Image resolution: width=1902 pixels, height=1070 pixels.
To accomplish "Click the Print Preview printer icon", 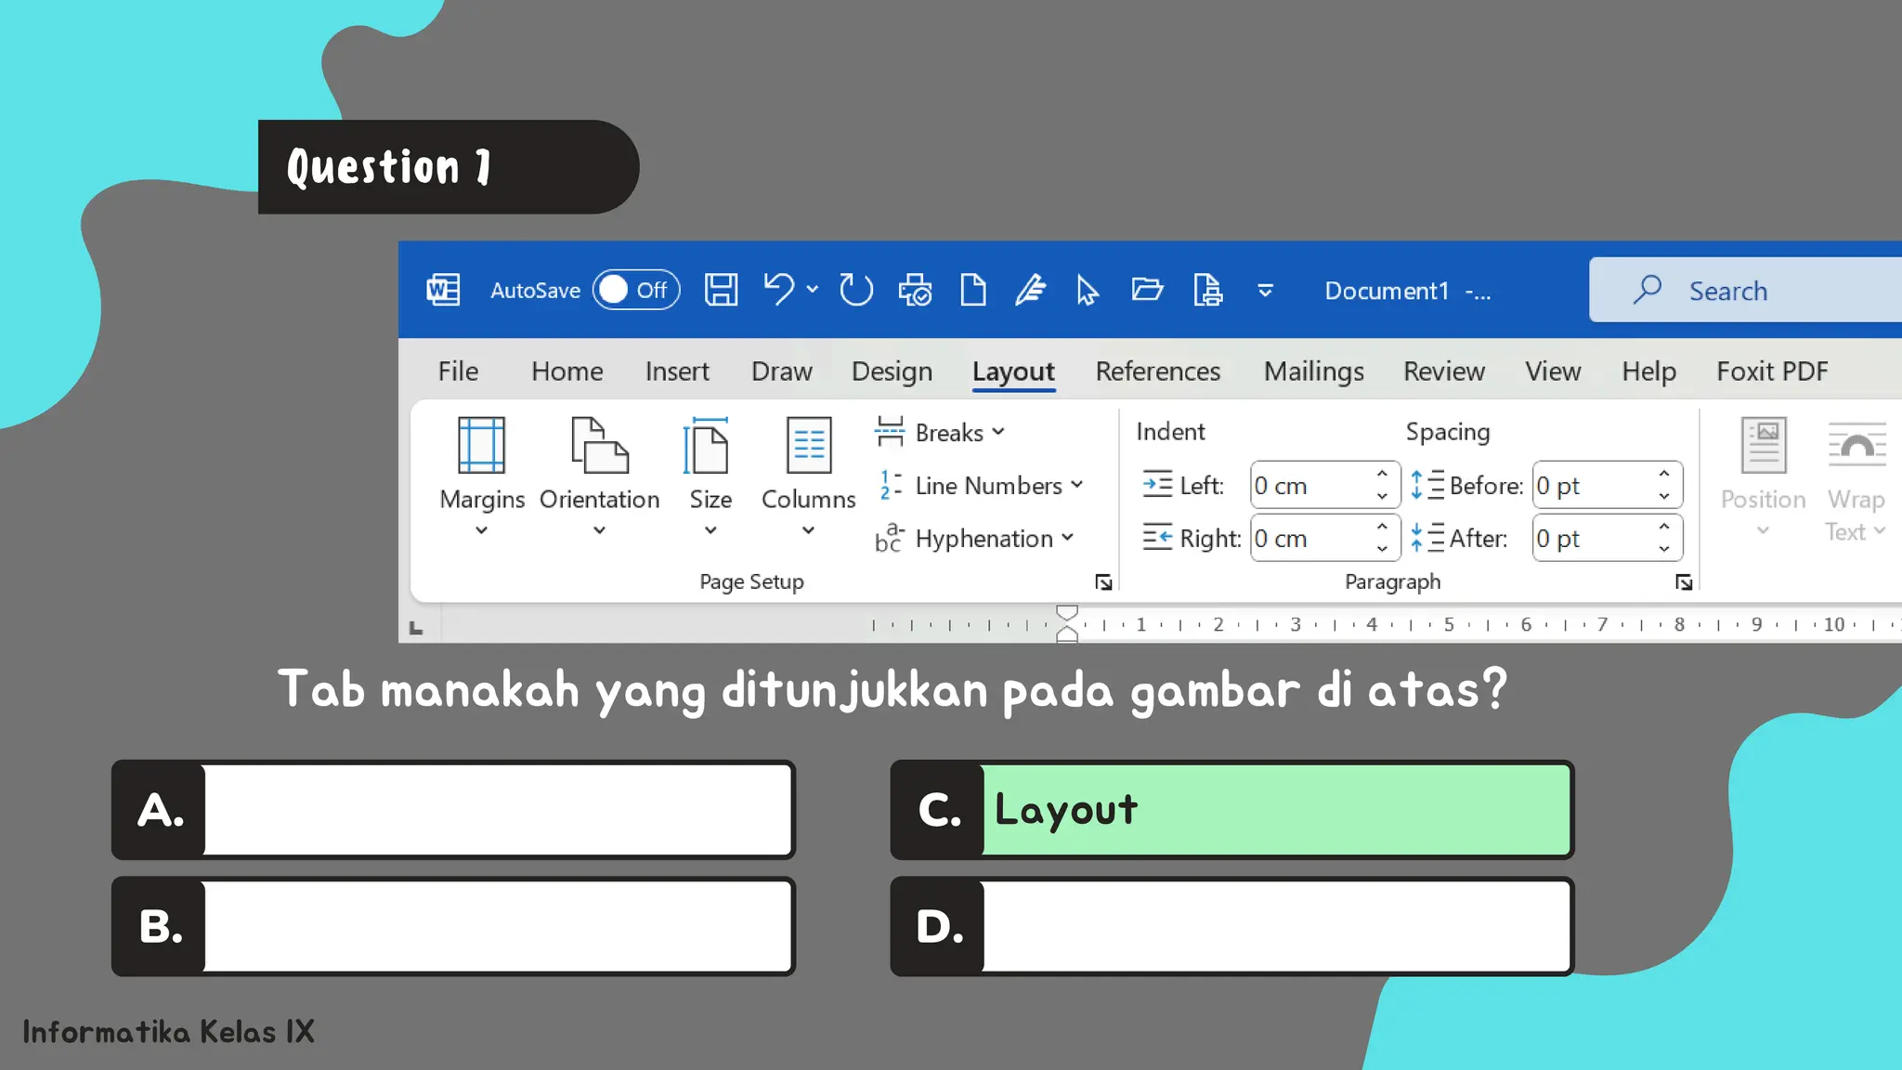I will (915, 291).
